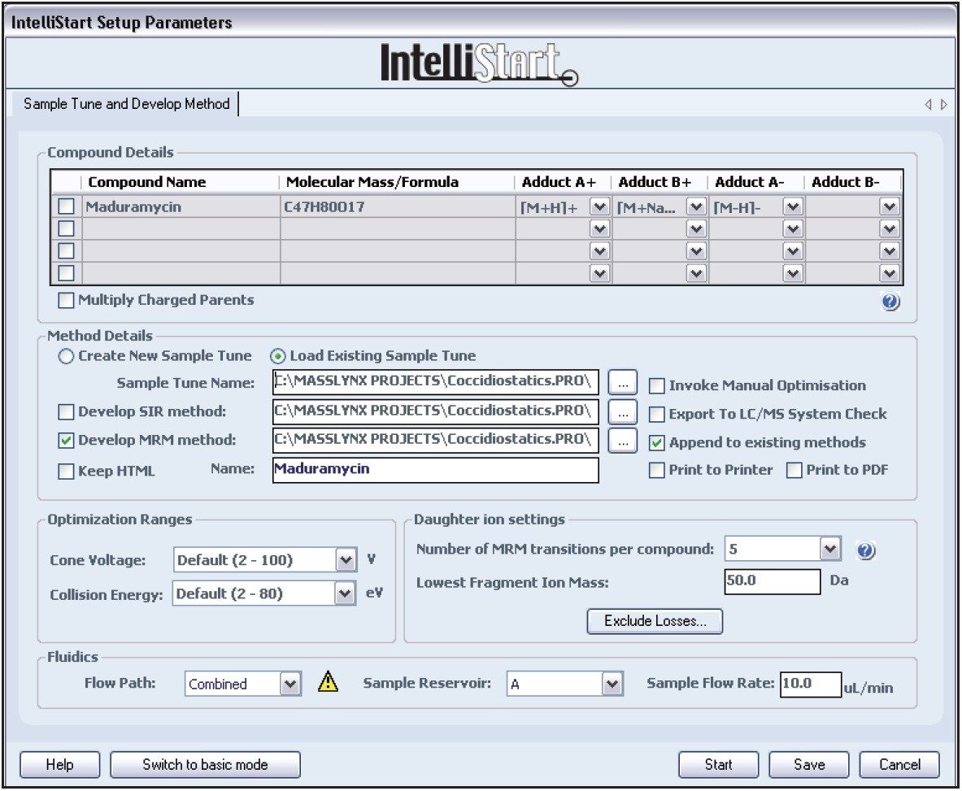Open Adduct A- dropdown for Maduramycin
962x791 pixels.
(793, 206)
